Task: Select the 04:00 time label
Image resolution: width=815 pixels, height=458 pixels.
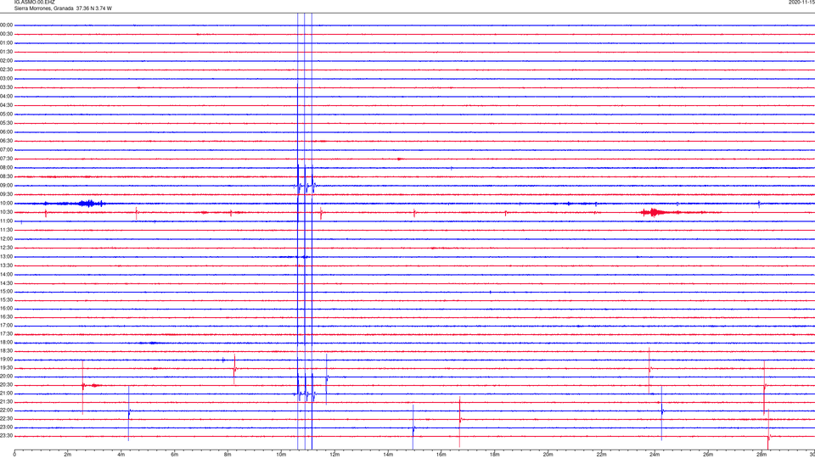Action: tap(6, 96)
